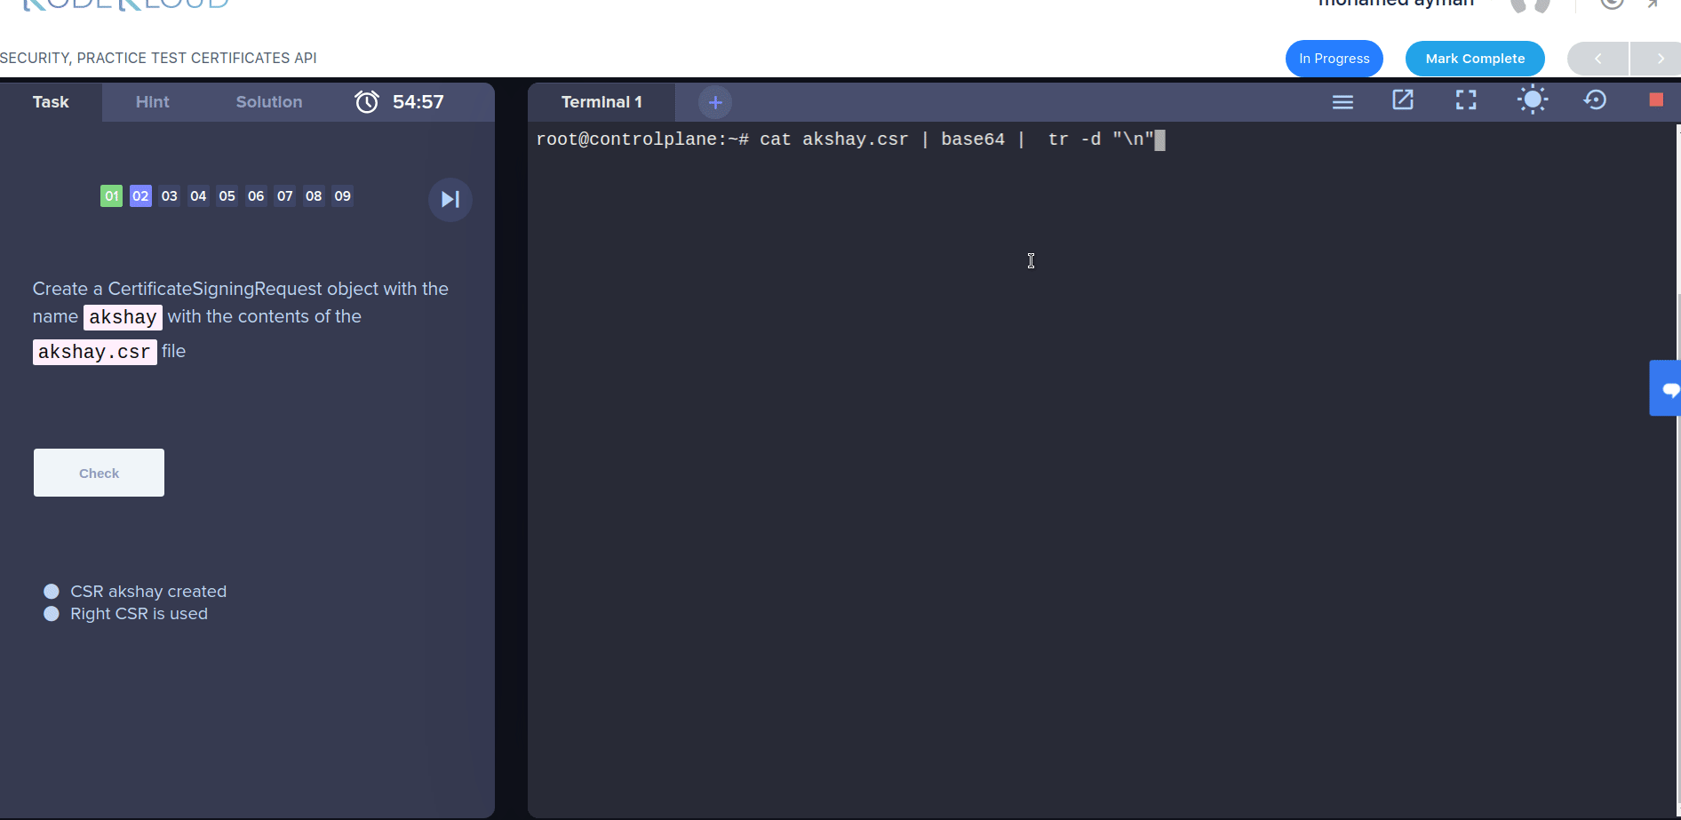Jump to question 03

(170, 196)
